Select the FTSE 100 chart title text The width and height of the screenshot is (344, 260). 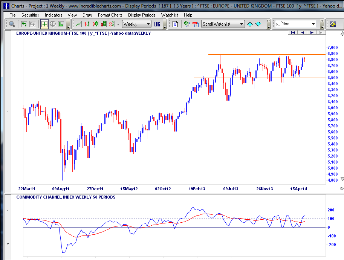point(84,34)
